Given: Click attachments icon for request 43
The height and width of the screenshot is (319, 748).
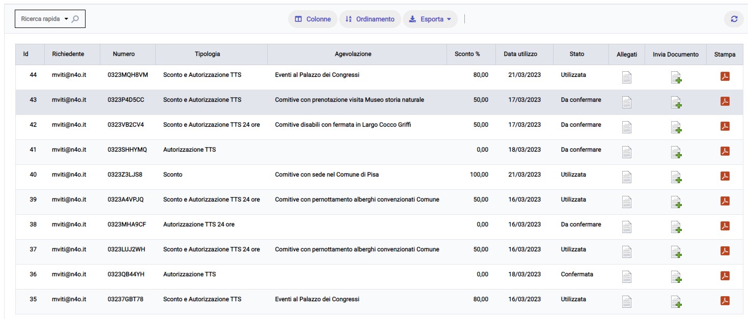Looking at the screenshot, I should [627, 102].
